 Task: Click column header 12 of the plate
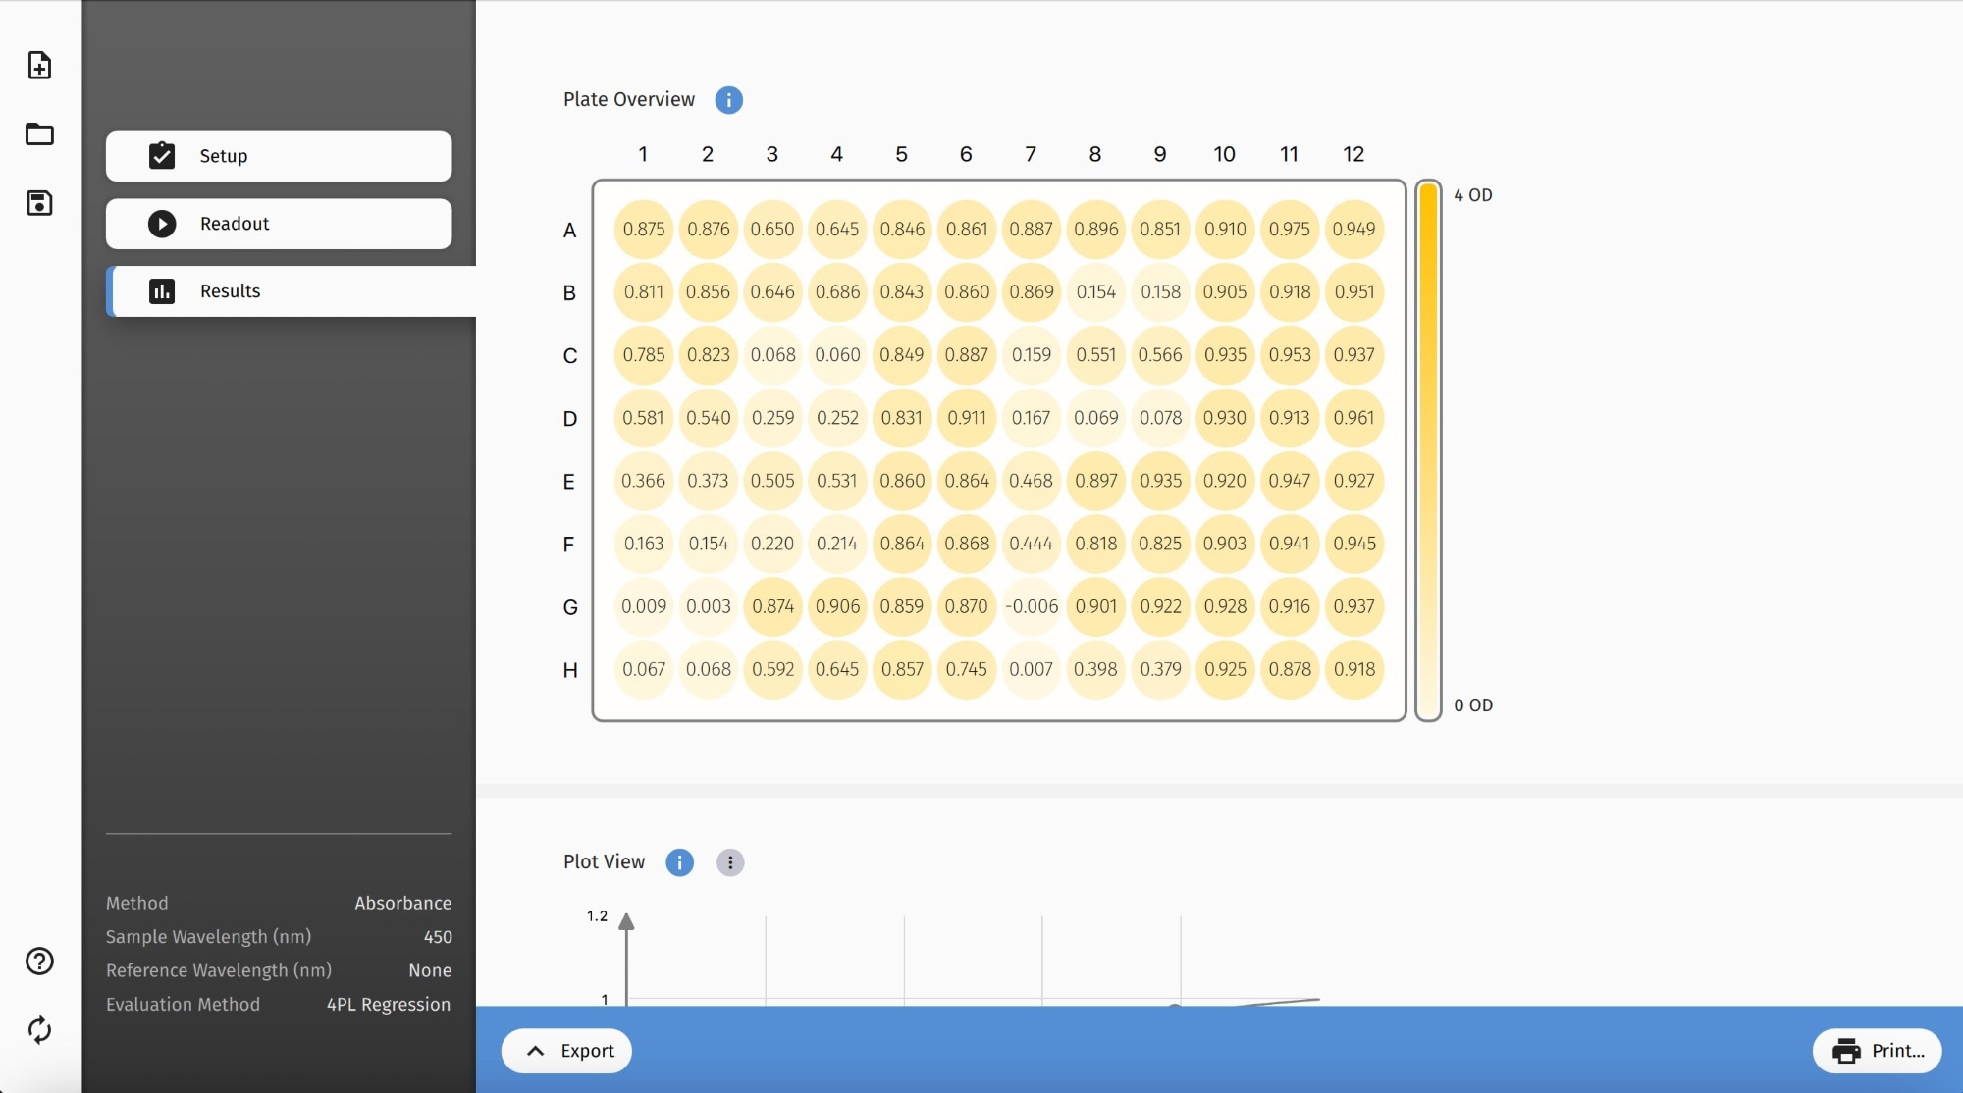pyautogui.click(x=1353, y=154)
